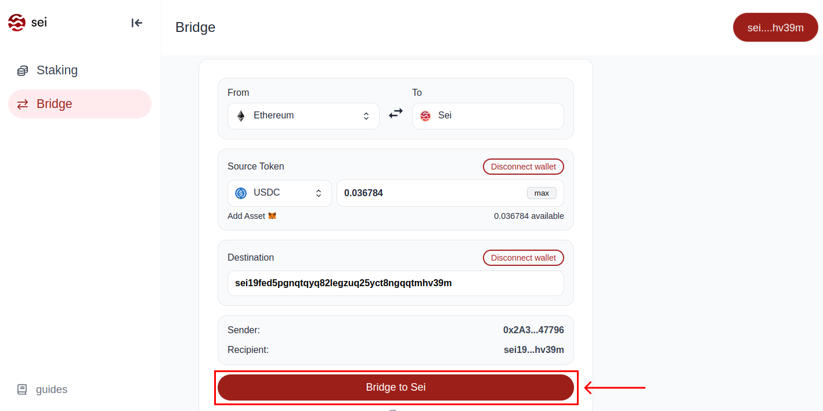This screenshot has height=411, width=823.
Task: Click max to use full balance
Action: click(x=541, y=193)
